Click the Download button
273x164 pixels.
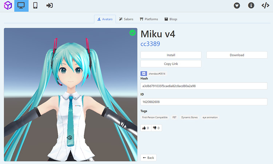pos(237,55)
